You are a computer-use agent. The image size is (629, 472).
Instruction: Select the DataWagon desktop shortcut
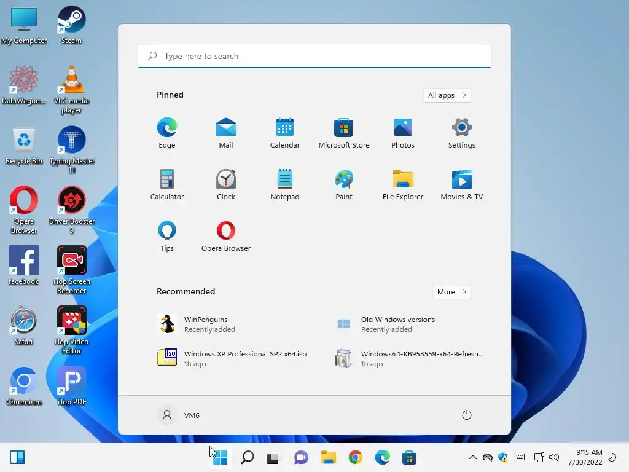click(24, 85)
